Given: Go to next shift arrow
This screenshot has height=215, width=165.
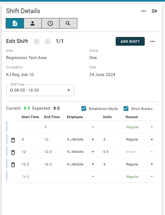Looking at the screenshot, I should point(47,41).
